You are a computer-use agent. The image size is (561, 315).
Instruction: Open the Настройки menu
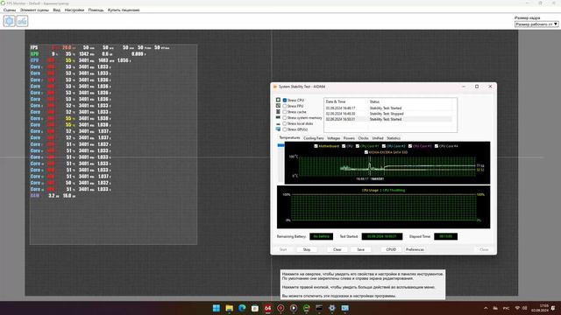tap(74, 10)
